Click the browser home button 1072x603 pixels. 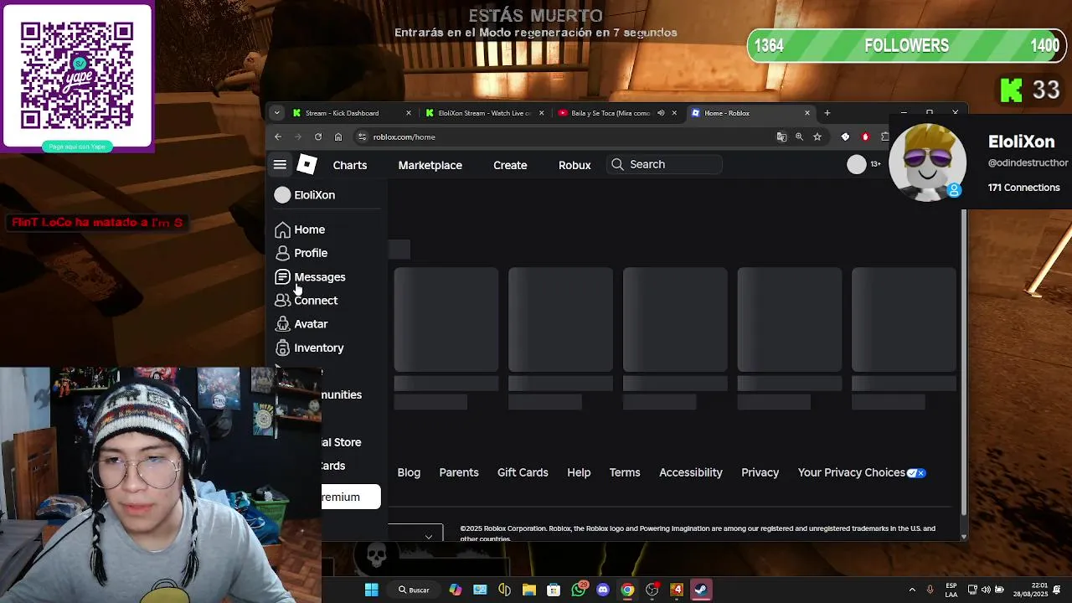point(338,137)
